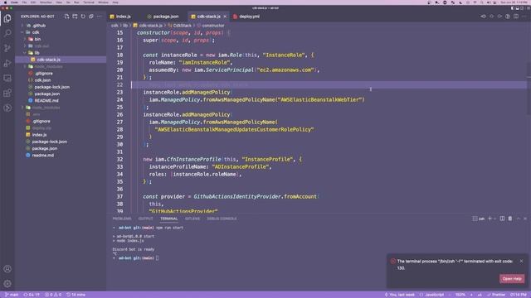Select cdk-stack.js in the Explorer tree
Image resolution: width=531 pixels, height=298 pixels.
[48, 60]
